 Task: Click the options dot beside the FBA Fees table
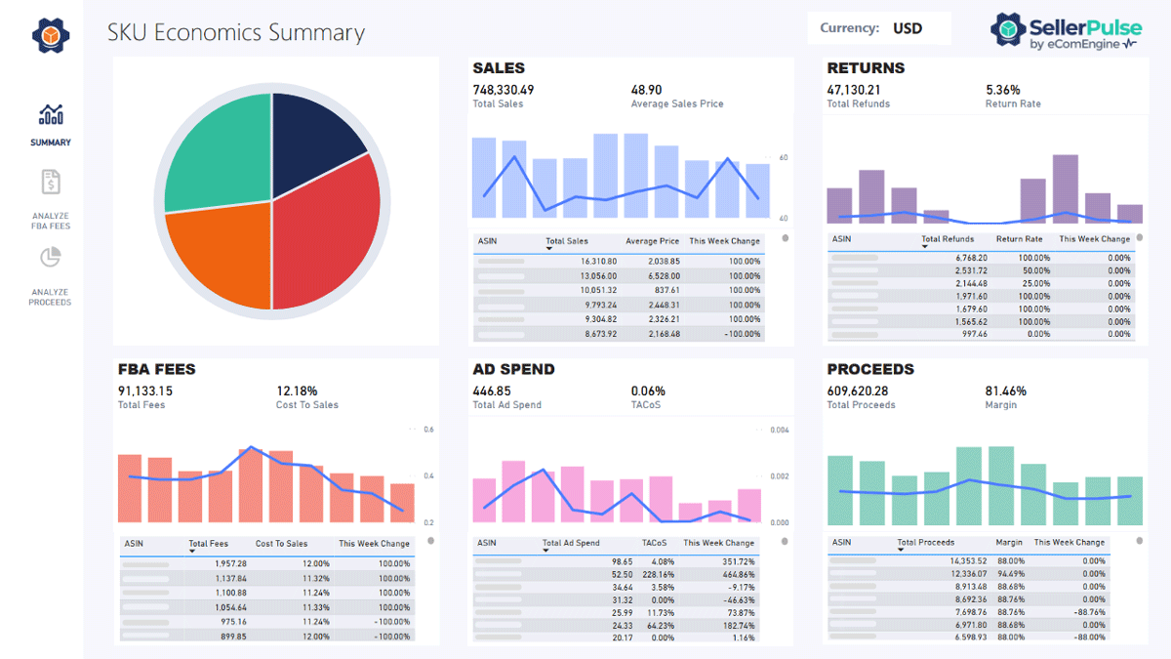(430, 540)
